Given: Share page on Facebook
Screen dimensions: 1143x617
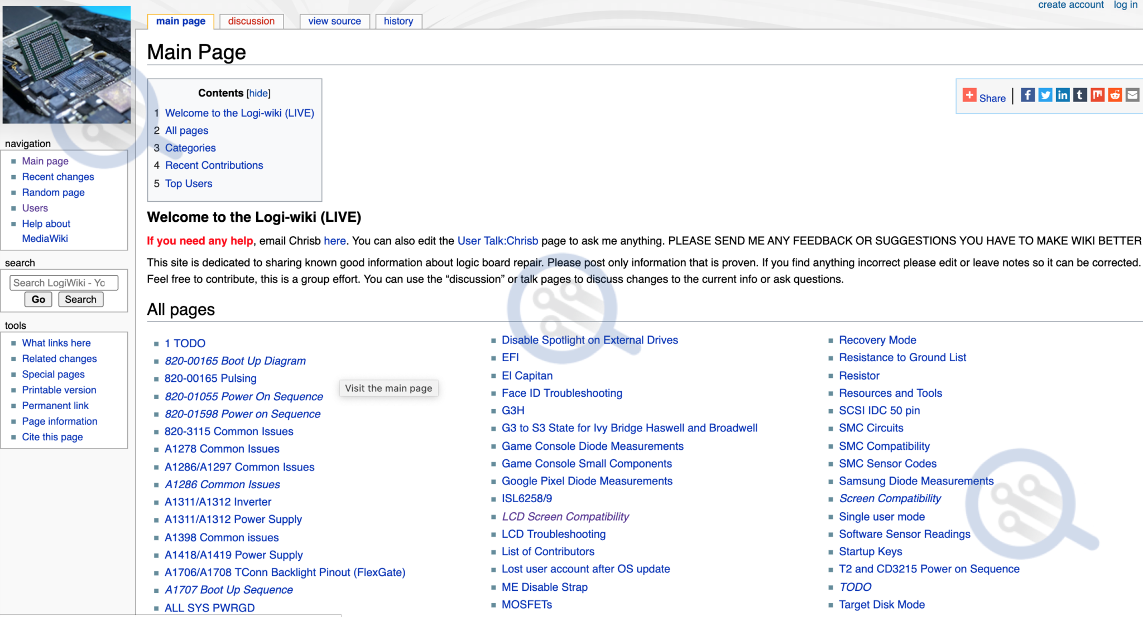Looking at the screenshot, I should pyautogui.click(x=1027, y=95).
